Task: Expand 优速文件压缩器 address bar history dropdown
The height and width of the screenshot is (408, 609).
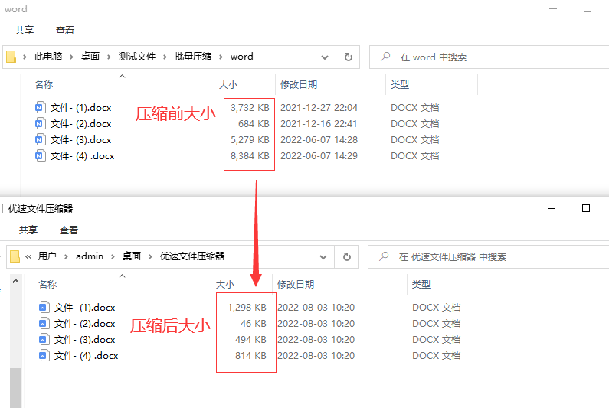Action: tap(323, 257)
